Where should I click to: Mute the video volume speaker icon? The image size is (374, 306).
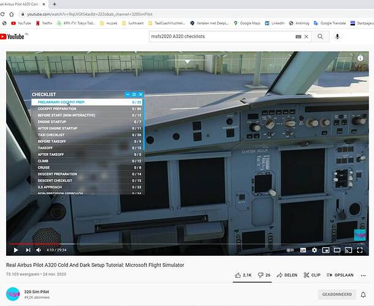pyautogui.click(x=39, y=250)
